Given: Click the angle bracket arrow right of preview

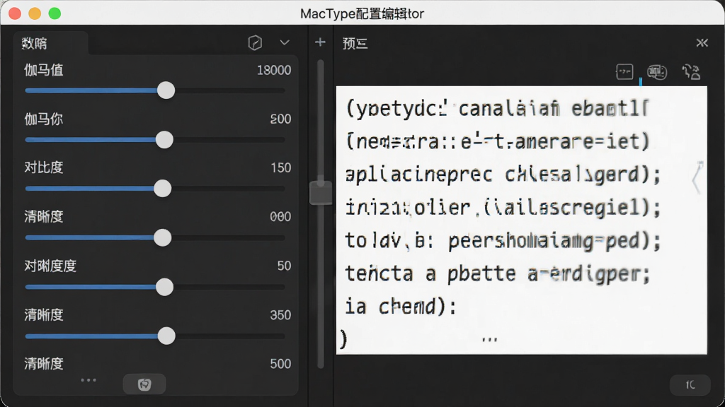Looking at the screenshot, I should (697, 177).
